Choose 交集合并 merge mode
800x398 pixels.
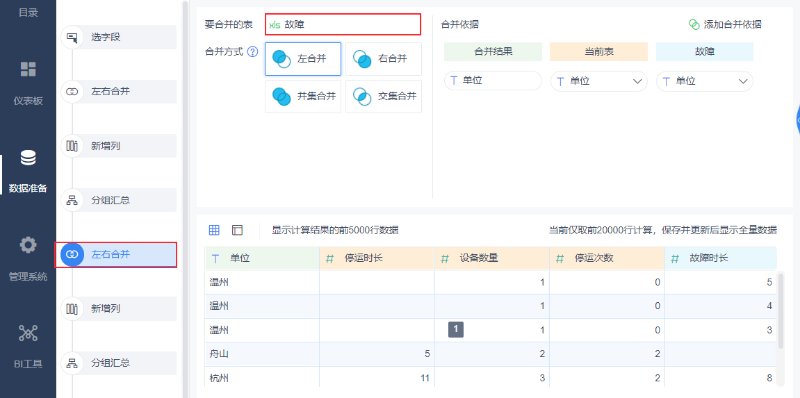pos(384,97)
